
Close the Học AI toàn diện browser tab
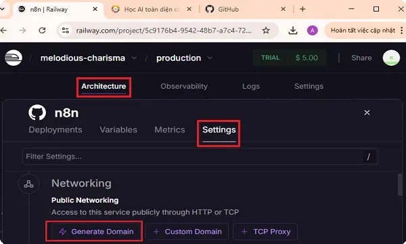[x=189, y=9]
